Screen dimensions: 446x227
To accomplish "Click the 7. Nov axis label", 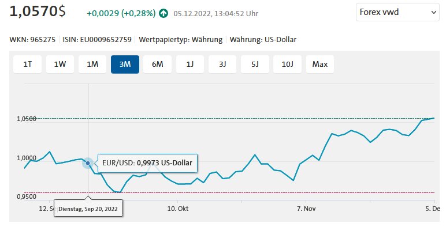I will (x=306, y=209).
